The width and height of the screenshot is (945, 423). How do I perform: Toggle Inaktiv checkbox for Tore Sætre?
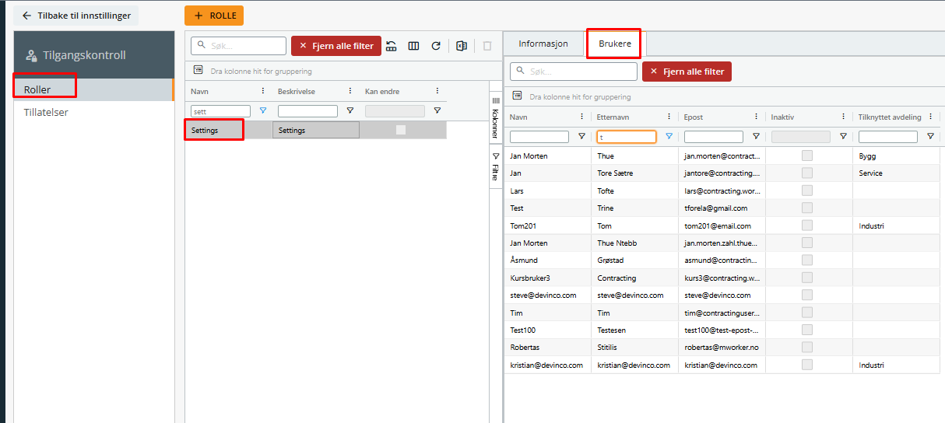(x=807, y=173)
